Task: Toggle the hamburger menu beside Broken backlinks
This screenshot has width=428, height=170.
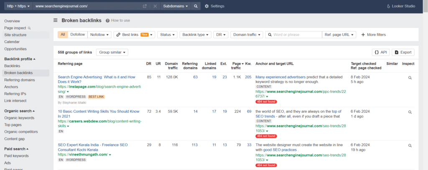Action: click(56, 20)
